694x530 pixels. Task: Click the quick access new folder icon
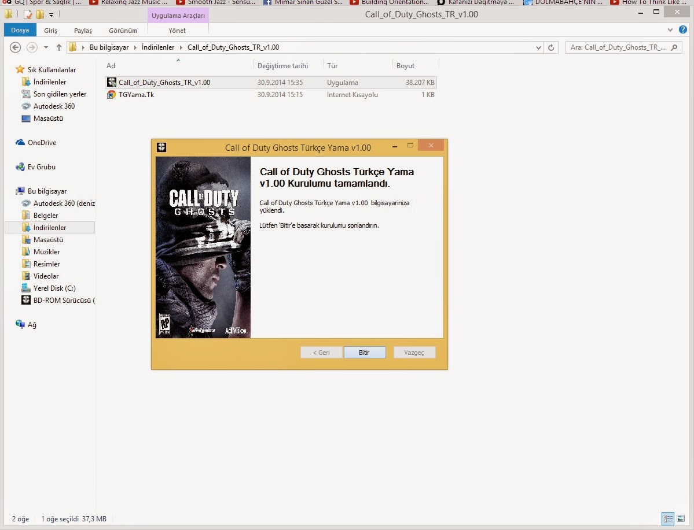click(x=40, y=14)
